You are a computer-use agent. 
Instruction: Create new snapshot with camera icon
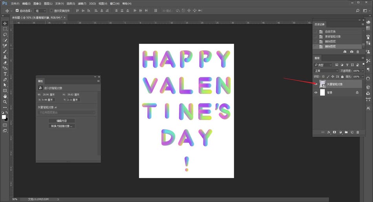point(351,52)
